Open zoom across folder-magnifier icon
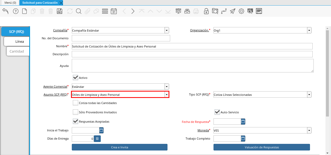Image resolution: width=331 pixels, height=155 pixels. click(215, 11)
